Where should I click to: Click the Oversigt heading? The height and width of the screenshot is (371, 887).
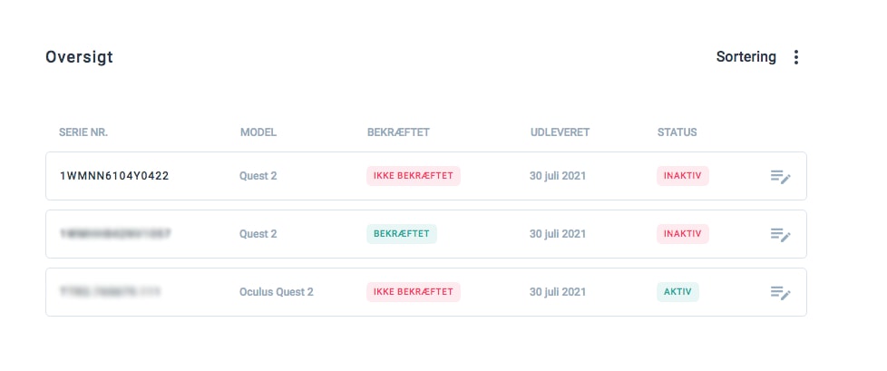pos(79,57)
